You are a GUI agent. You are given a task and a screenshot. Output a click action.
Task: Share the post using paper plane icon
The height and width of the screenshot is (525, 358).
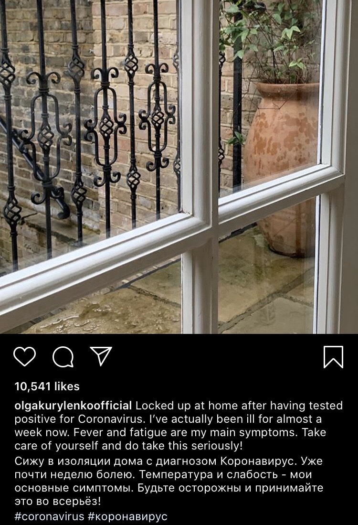101,356
